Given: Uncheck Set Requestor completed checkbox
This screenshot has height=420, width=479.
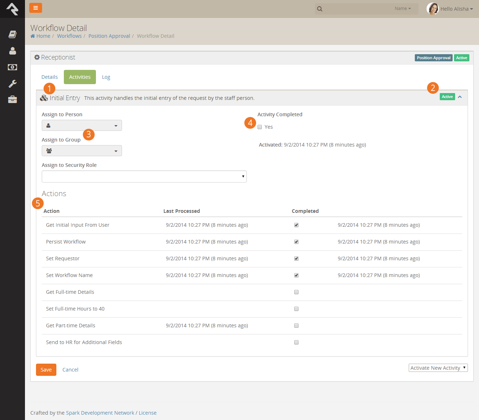Looking at the screenshot, I should pyautogui.click(x=296, y=258).
